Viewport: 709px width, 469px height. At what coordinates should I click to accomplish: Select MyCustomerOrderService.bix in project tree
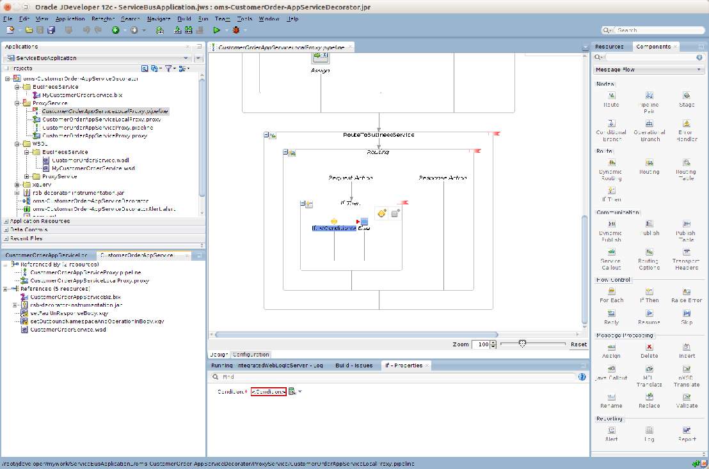click(x=82, y=95)
